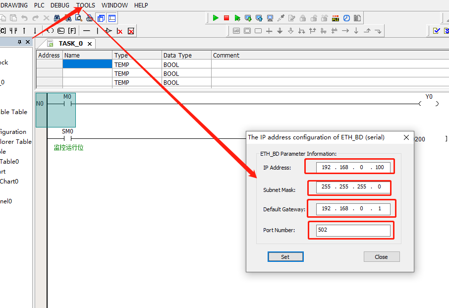Click the last octet of IP Address
This screenshot has width=449, height=308.
click(380, 167)
